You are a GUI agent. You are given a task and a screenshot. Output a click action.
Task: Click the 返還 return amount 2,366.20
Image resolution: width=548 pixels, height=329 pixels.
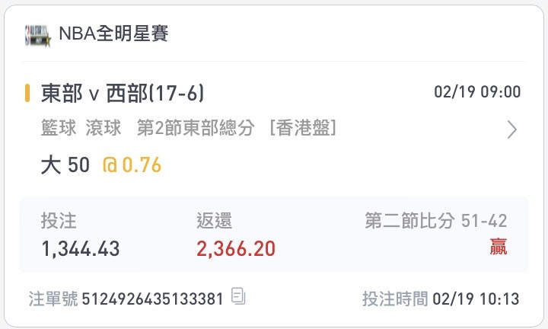pos(236,249)
